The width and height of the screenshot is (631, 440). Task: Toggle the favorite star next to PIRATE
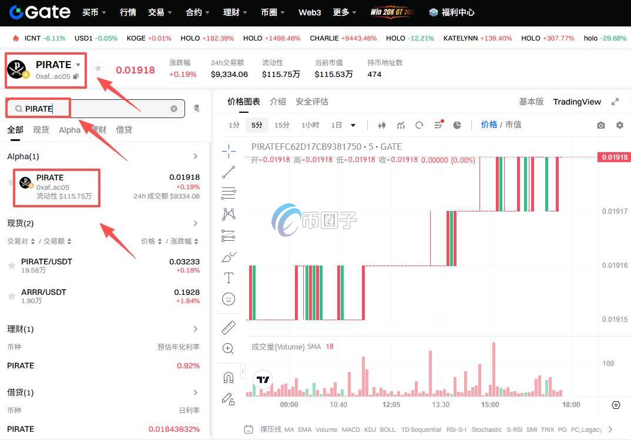(x=98, y=68)
